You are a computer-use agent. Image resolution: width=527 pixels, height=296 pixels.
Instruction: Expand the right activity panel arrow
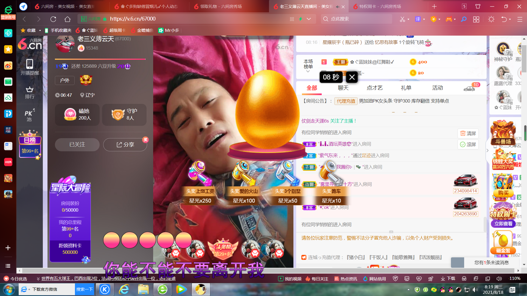487,150
